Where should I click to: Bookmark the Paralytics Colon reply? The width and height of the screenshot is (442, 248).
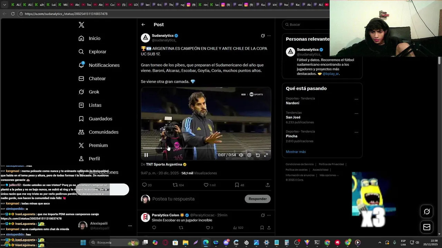(x=262, y=228)
